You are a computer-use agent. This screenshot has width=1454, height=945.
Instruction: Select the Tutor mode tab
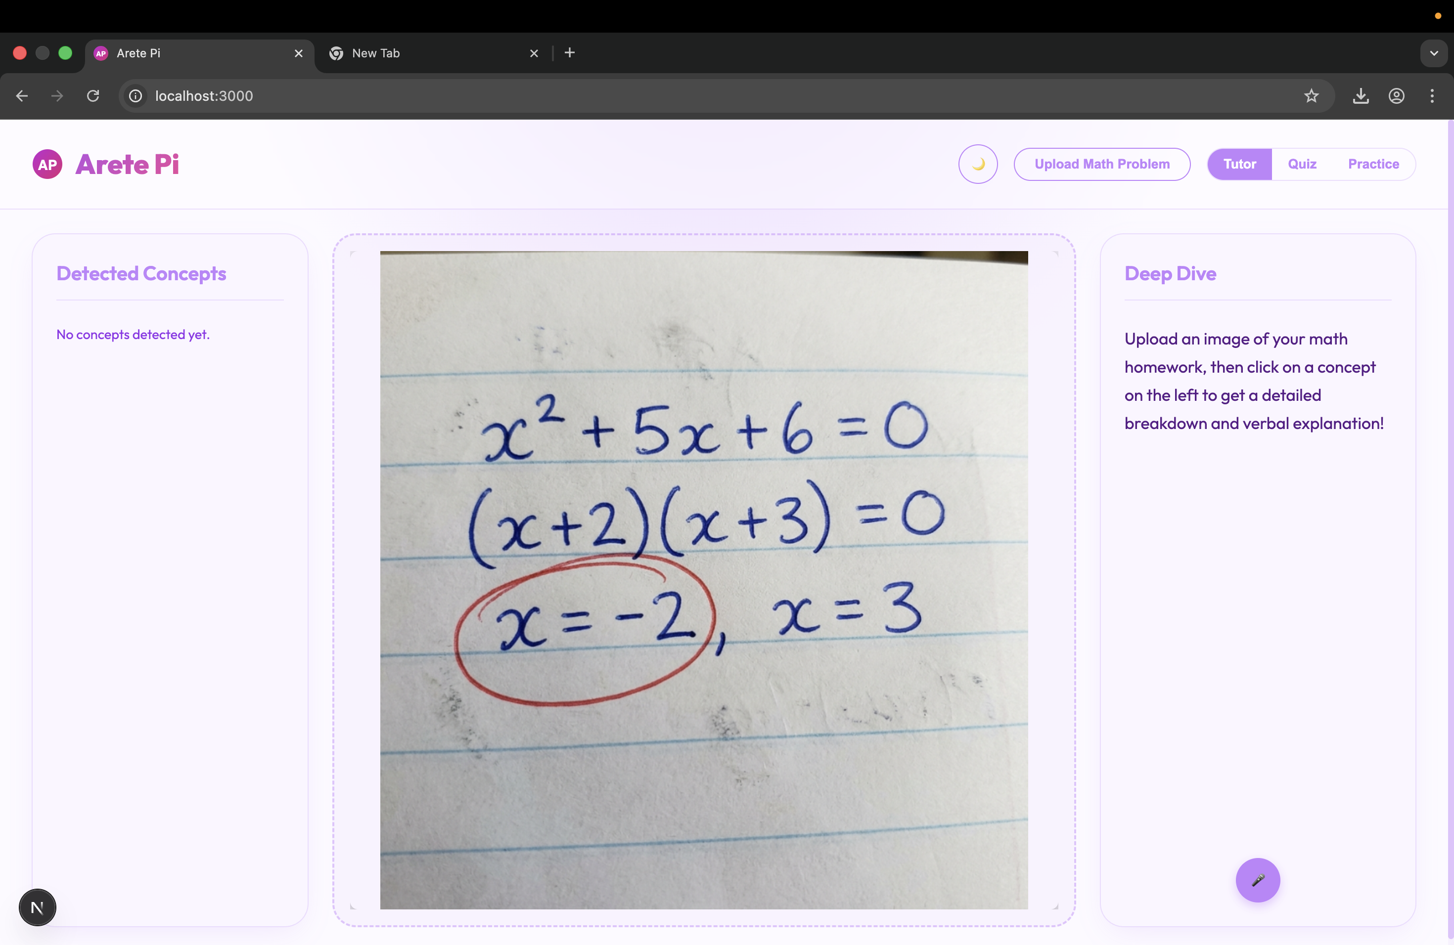1239,164
